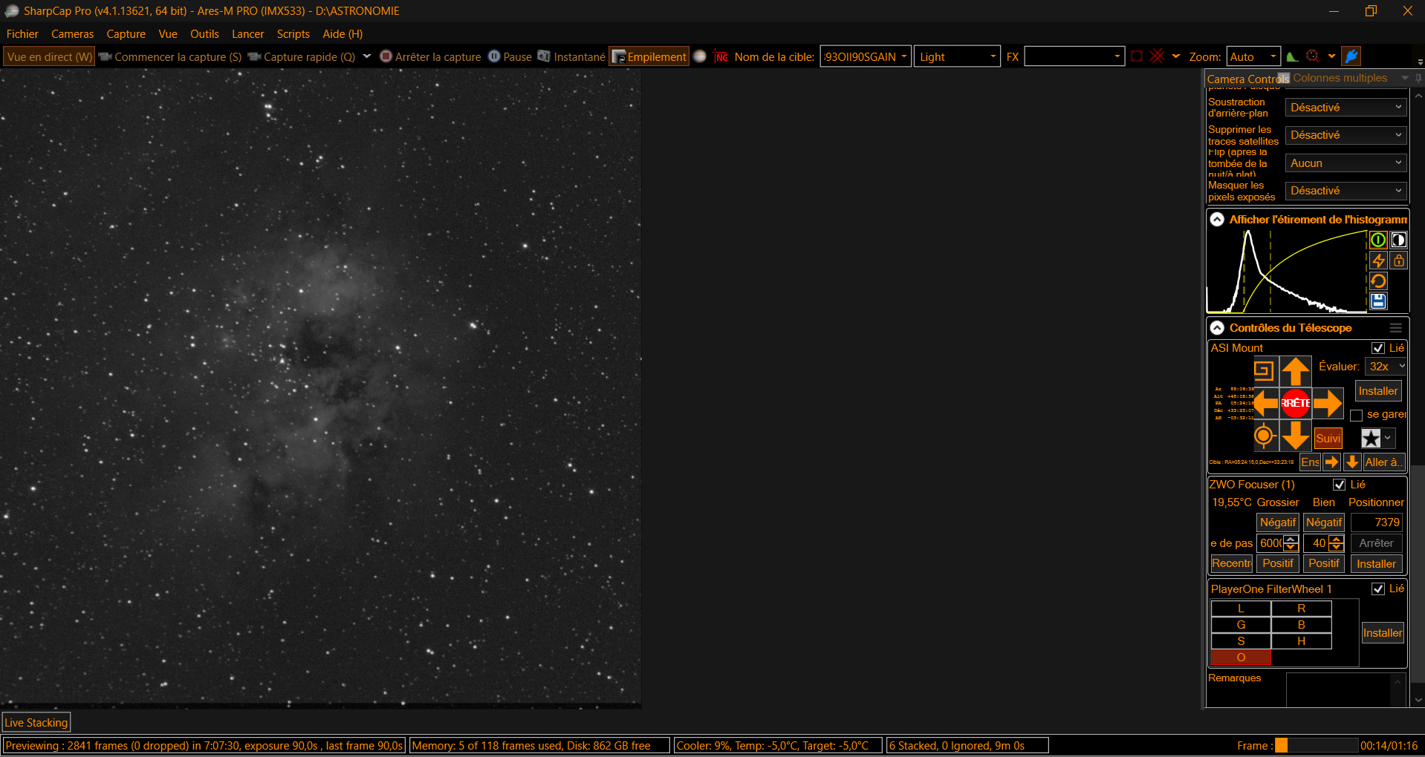Open the Zoom Auto dropdown
The width and height of the screenshot is (1425, 757).
click(x=1253, y=56)
